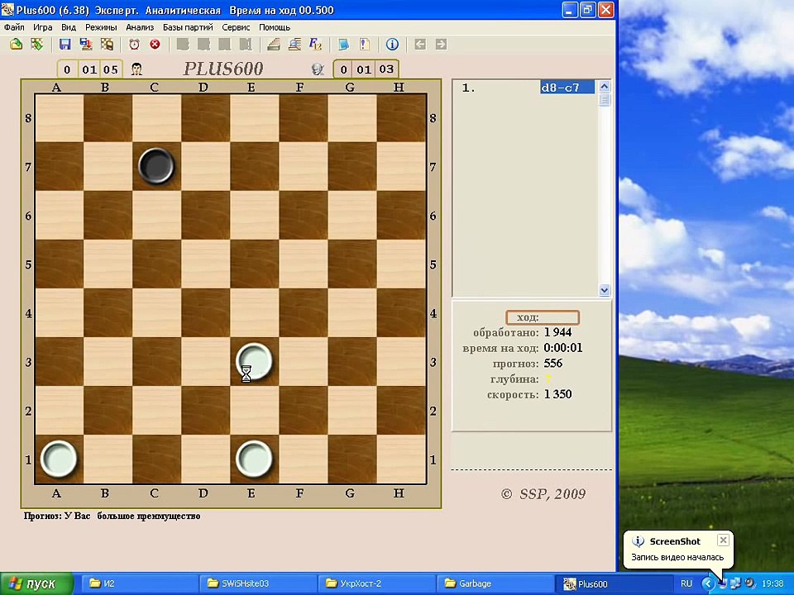
Task: Click the blue floppy disk save icon
Action: pos(65,45)
